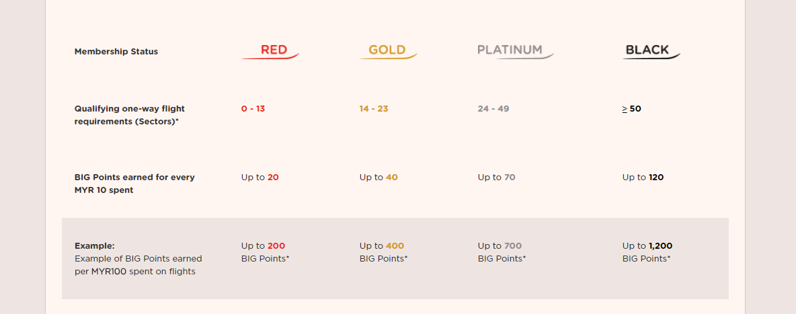Select the Membership Status row label

point(116,52)
